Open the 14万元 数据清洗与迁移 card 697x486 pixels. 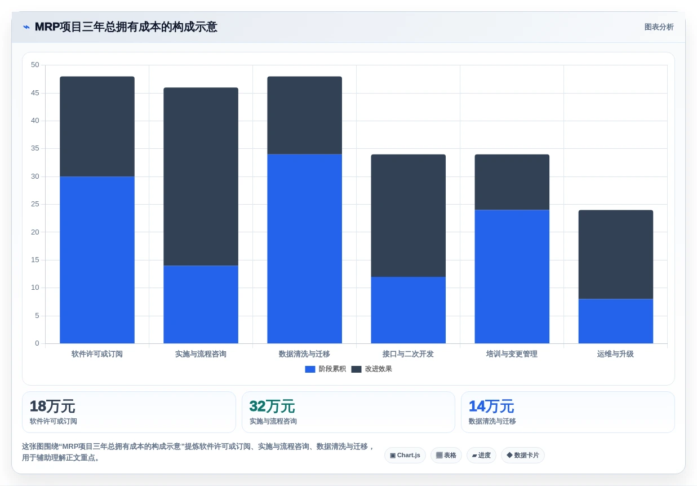coord(567,412)
